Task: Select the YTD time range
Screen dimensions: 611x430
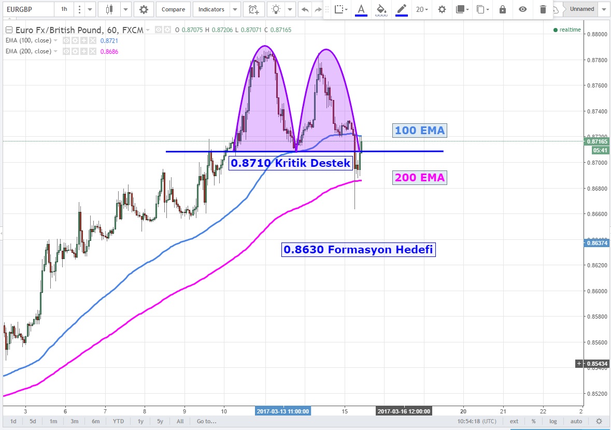Action: click(119, 421)
